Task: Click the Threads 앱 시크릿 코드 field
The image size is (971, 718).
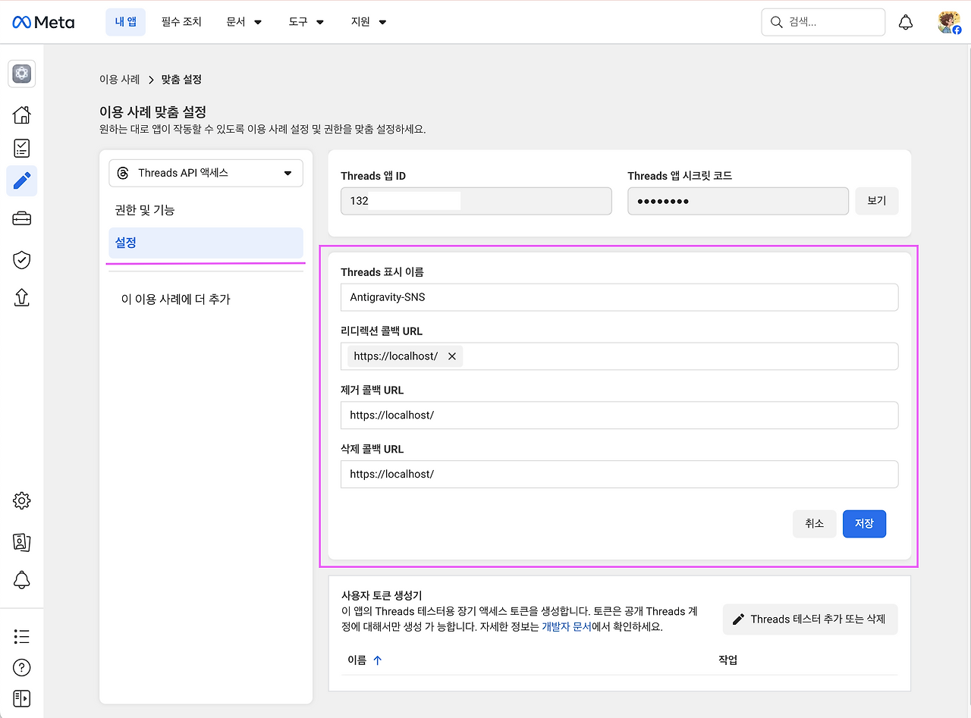Action: point(738,201)
